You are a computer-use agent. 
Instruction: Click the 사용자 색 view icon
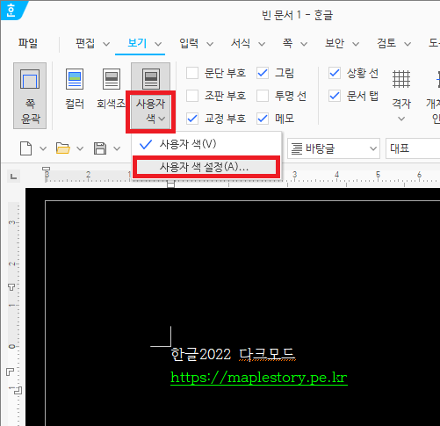pos(151,79)
